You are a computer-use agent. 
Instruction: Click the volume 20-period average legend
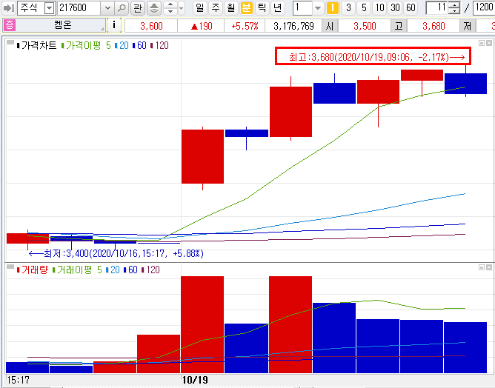tap(113, 270)
